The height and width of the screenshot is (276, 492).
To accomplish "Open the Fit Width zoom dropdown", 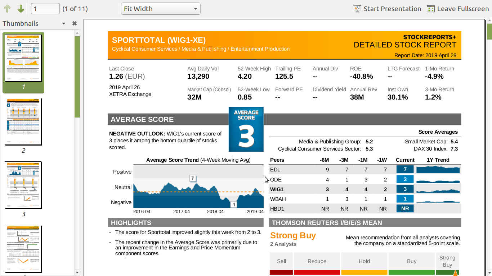I will 161,9.
